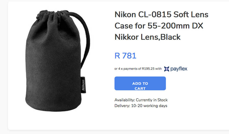This screenshot has width=229, height=134.
Task: Click the 'Delivery:' label
Action: pyautogui.click(x=122, y=106)
